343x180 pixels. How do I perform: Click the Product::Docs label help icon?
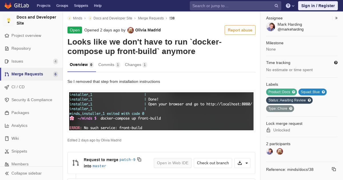click(294, 92)
